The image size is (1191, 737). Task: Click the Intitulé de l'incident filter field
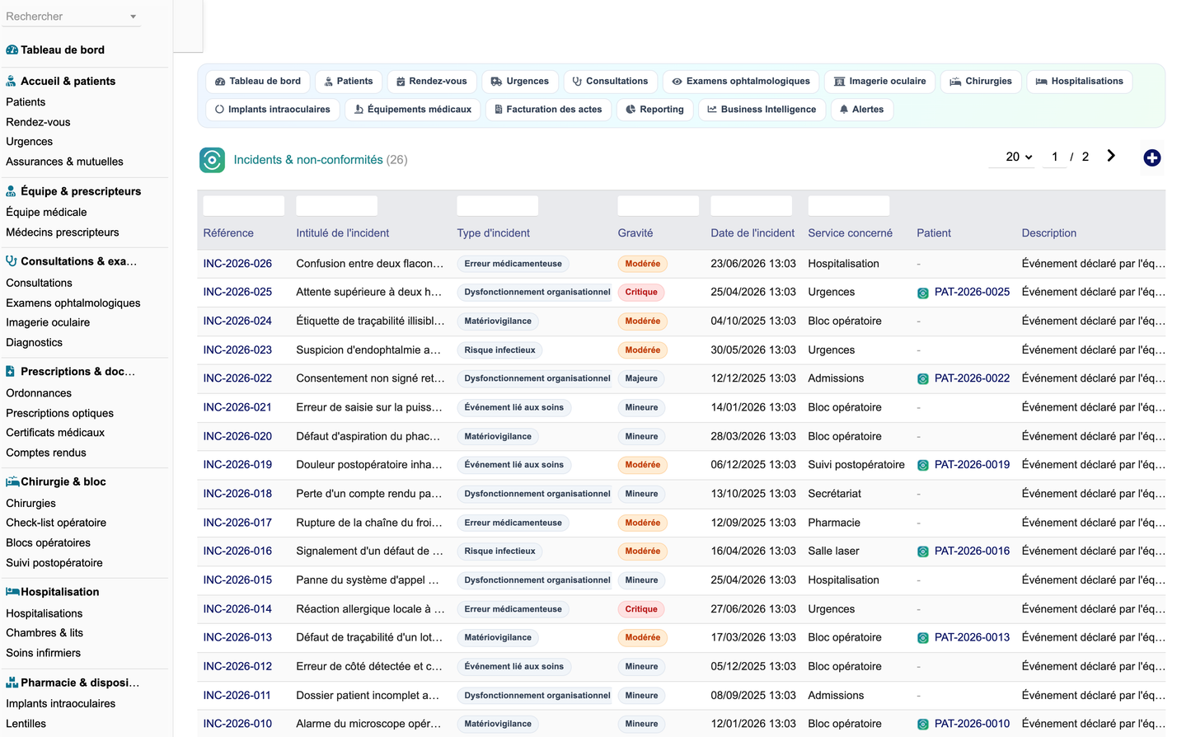coord(337,206)
